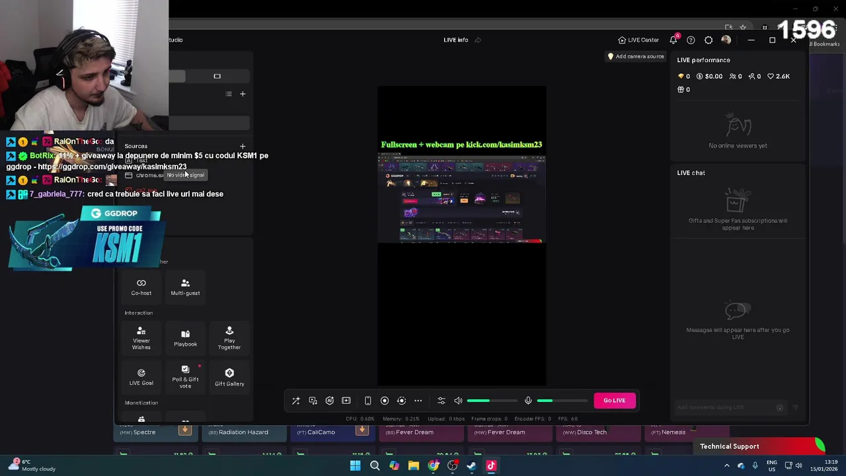This screenshot has height=476, width=846.
Task: Open the magic wand effects tool
Action: (296, 401)
